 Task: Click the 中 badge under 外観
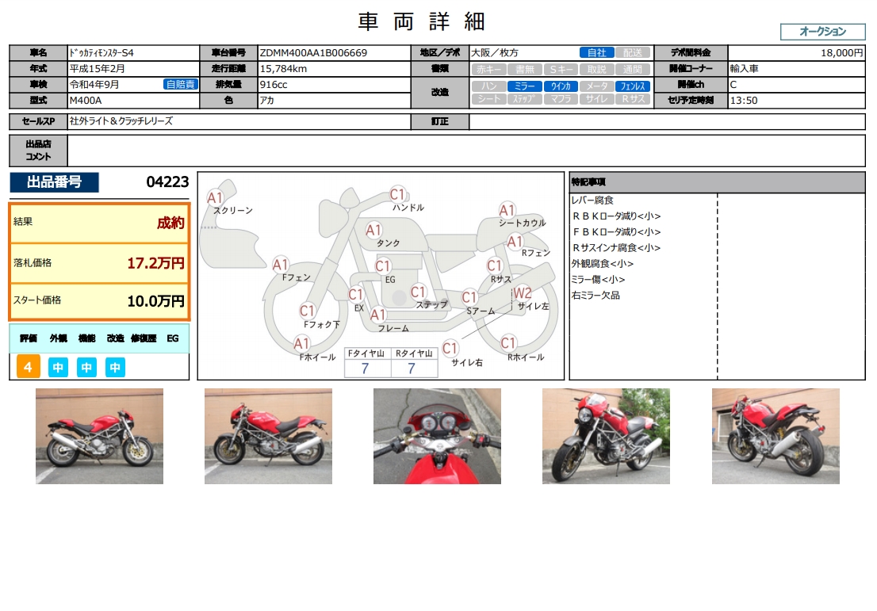[58, 367]
